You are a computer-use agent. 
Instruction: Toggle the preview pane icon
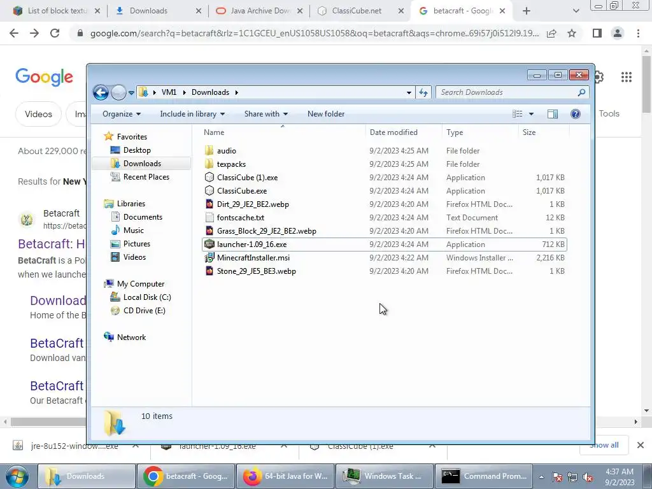(553, 114)
